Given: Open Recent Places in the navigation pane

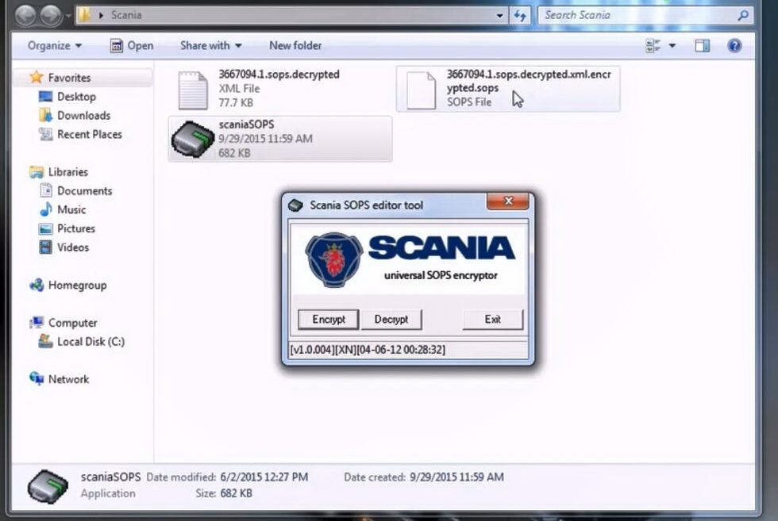Looking at the screenshot, I should pyautogui.click(x=89, y=134).
